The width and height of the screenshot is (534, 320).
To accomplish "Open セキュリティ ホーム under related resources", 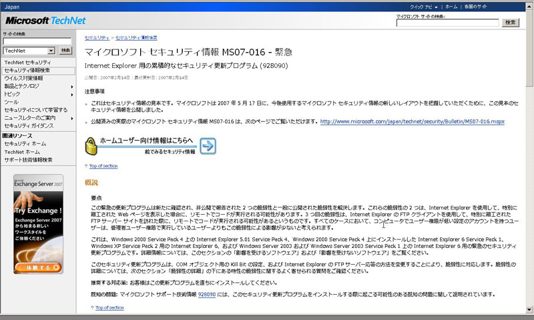I will click(x=25, y=144).
